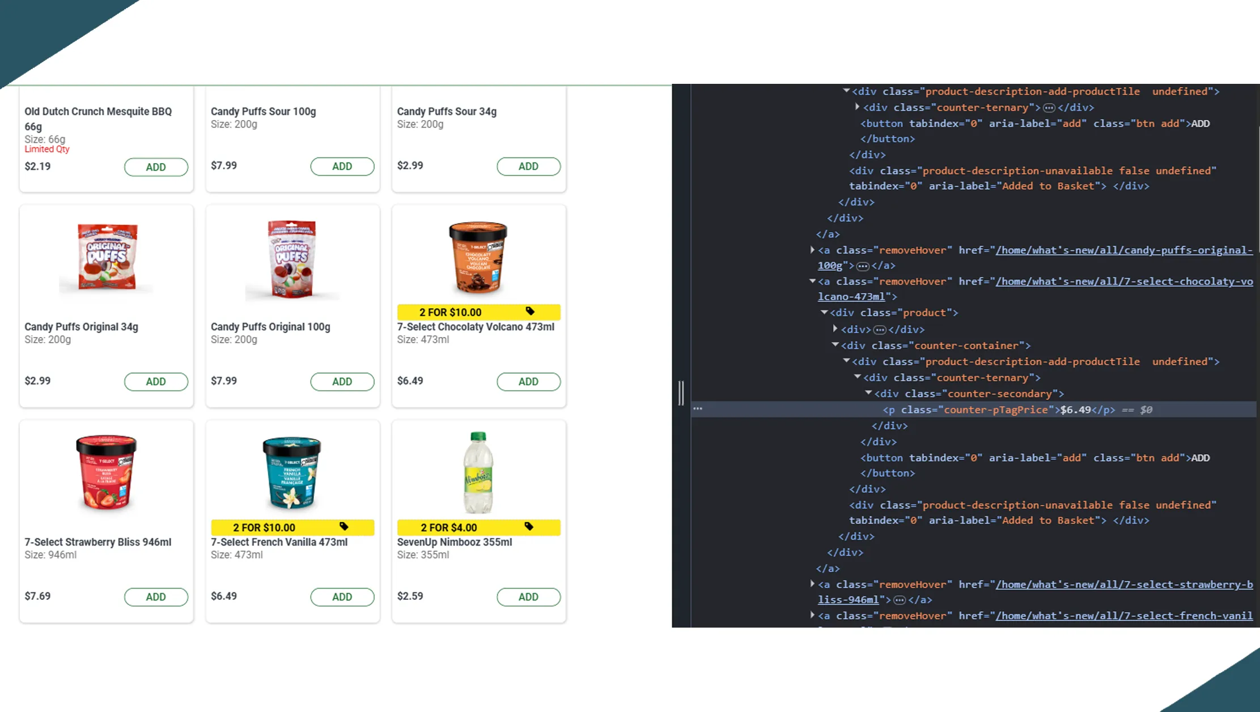Viewport: 1260px width, 712px height.
Task: Click ellipsis badge in strawberry-bliss anchor element
Action: 900,600
